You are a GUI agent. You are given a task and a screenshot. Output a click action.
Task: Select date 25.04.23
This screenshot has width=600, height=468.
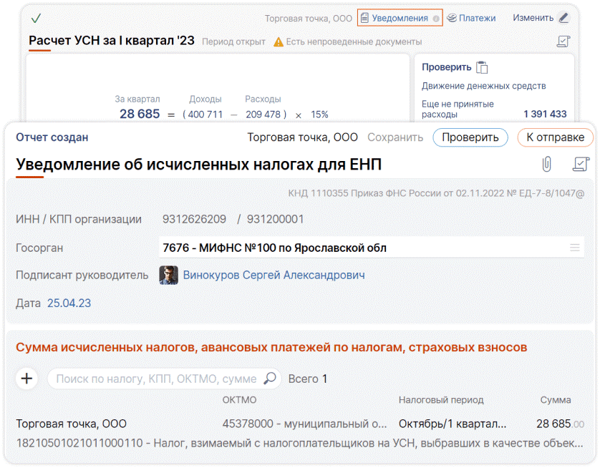click(69, 303)
